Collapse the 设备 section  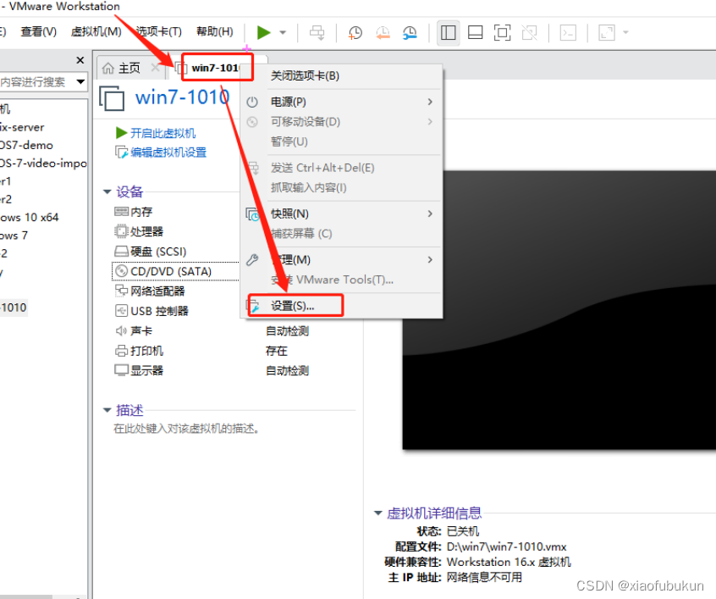point(107,191)
